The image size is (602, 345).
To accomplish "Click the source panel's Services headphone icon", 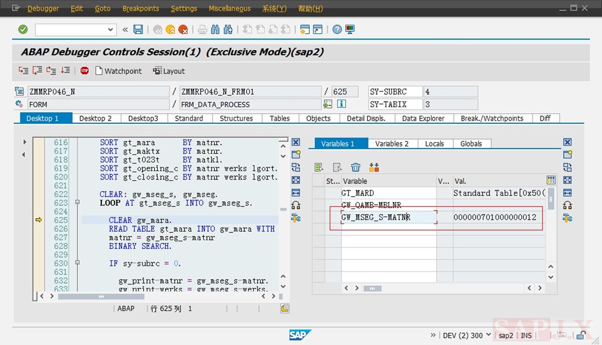I will click(296, 205).
